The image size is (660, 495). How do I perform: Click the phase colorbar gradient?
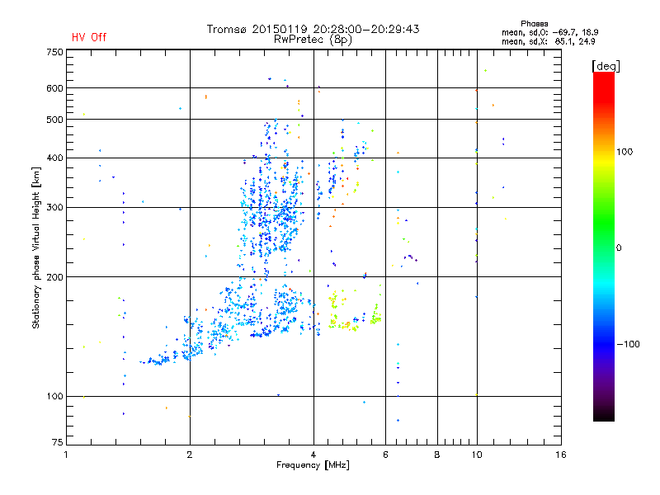(604, 246)
